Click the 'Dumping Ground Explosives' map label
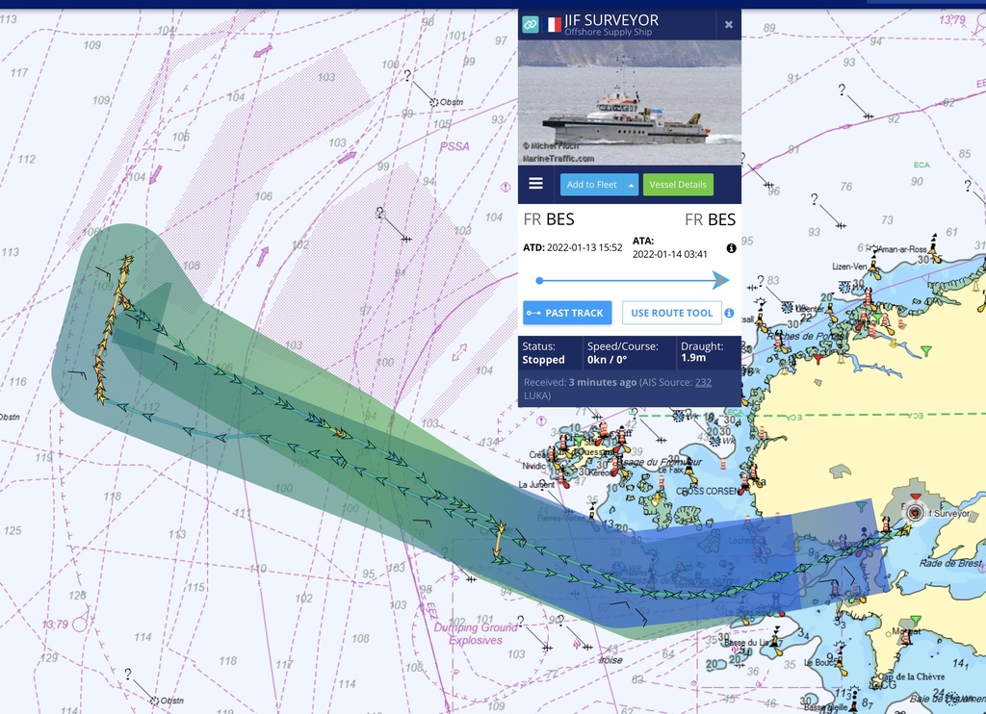The height and width of the screenshot is (714, 986). [476, 633]
